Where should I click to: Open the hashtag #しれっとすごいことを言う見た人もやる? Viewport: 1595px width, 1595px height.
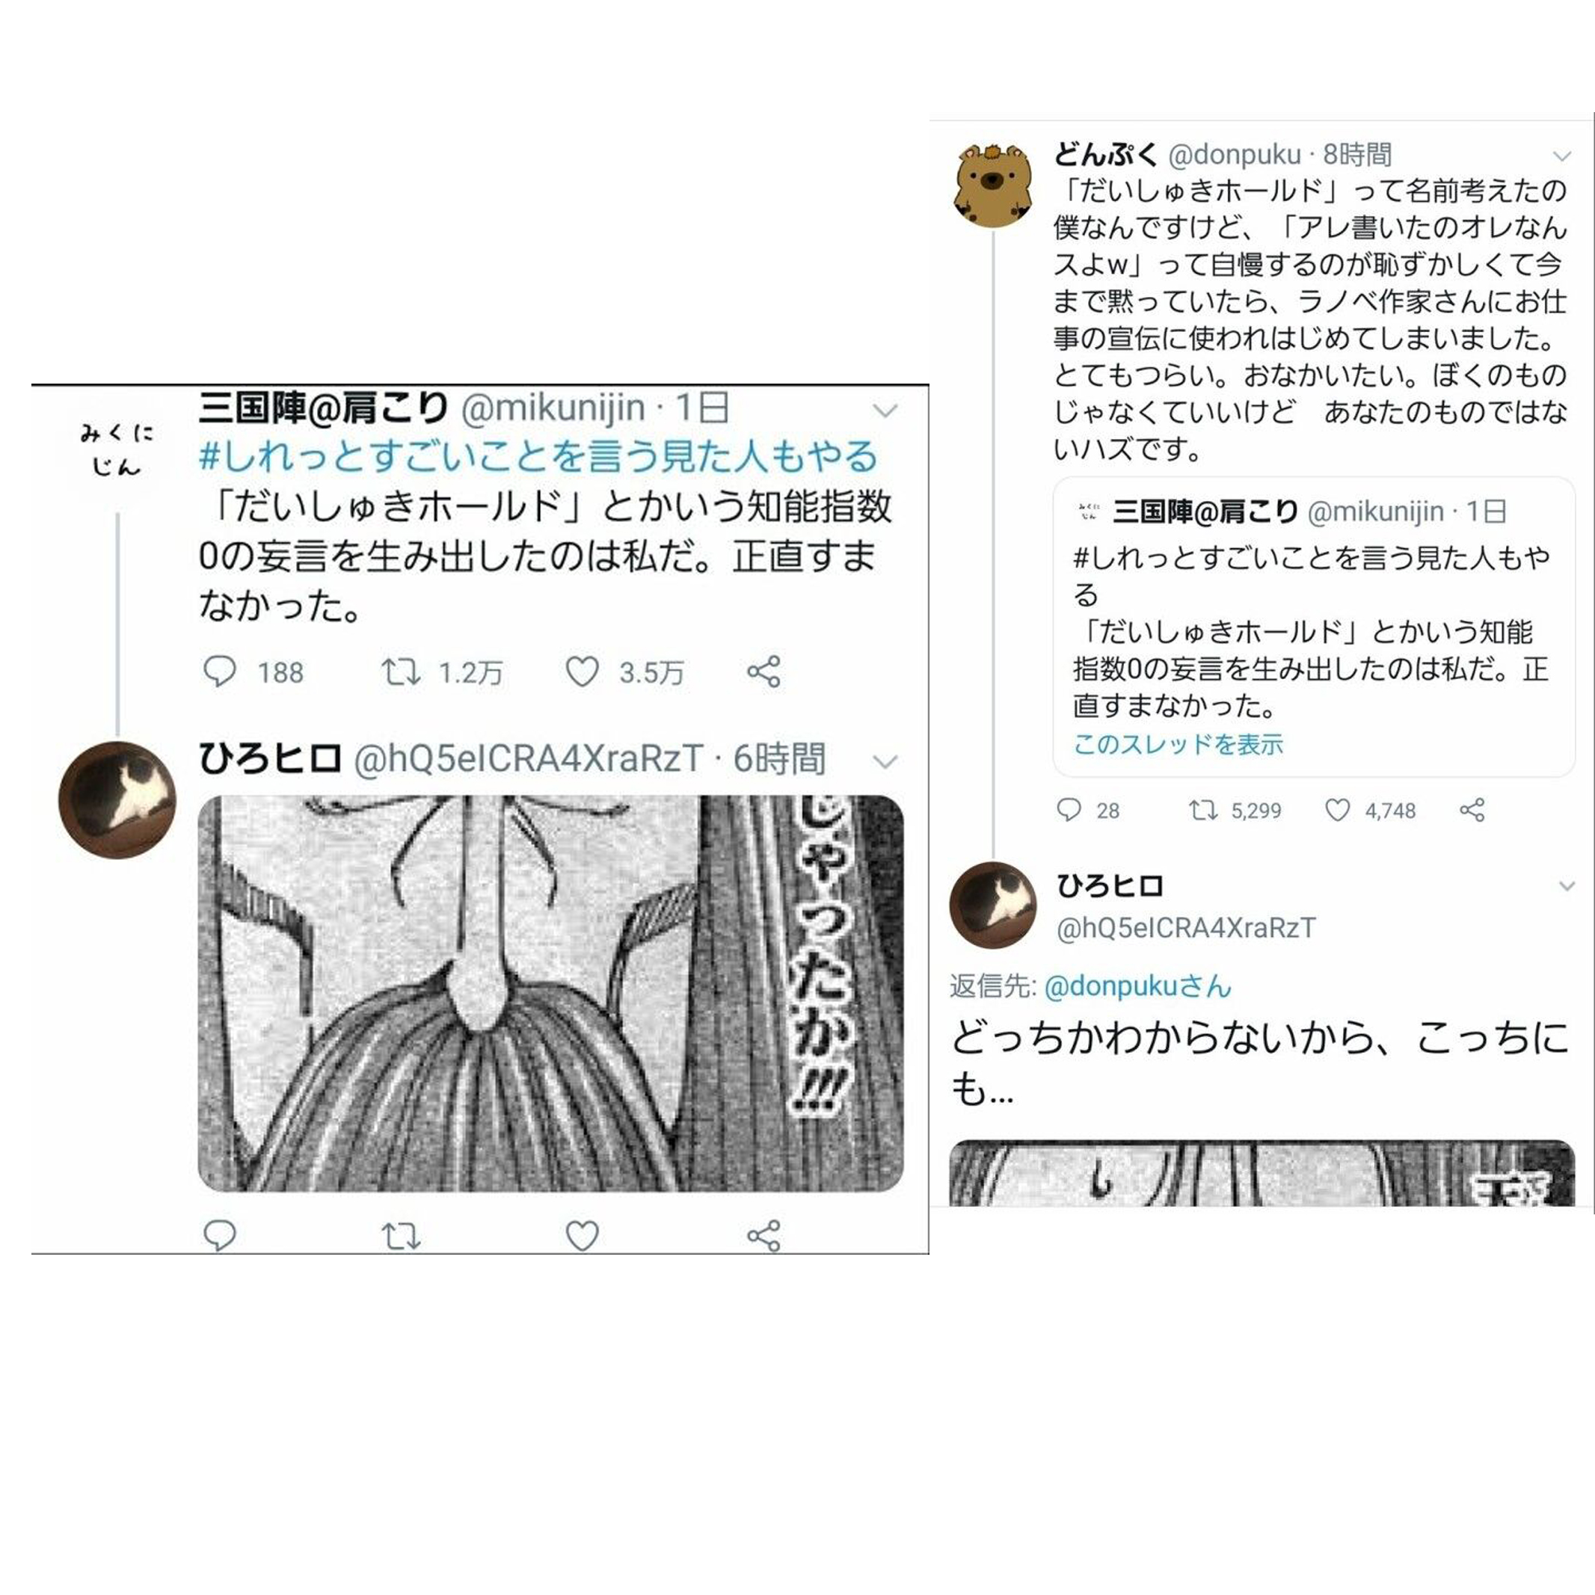tap(538, 457)
